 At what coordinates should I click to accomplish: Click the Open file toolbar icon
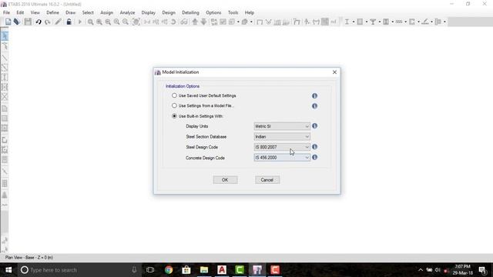click(x=17, y=22)
